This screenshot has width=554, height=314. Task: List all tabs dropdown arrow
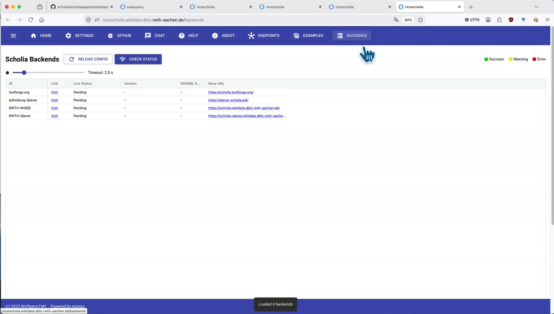[x=536, y=7]
